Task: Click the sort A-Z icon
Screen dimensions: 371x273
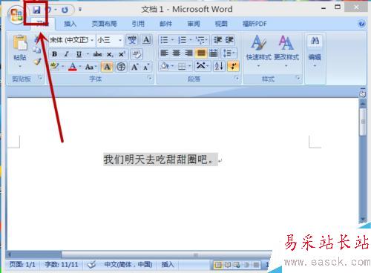Action: click(x=219, y=66)
